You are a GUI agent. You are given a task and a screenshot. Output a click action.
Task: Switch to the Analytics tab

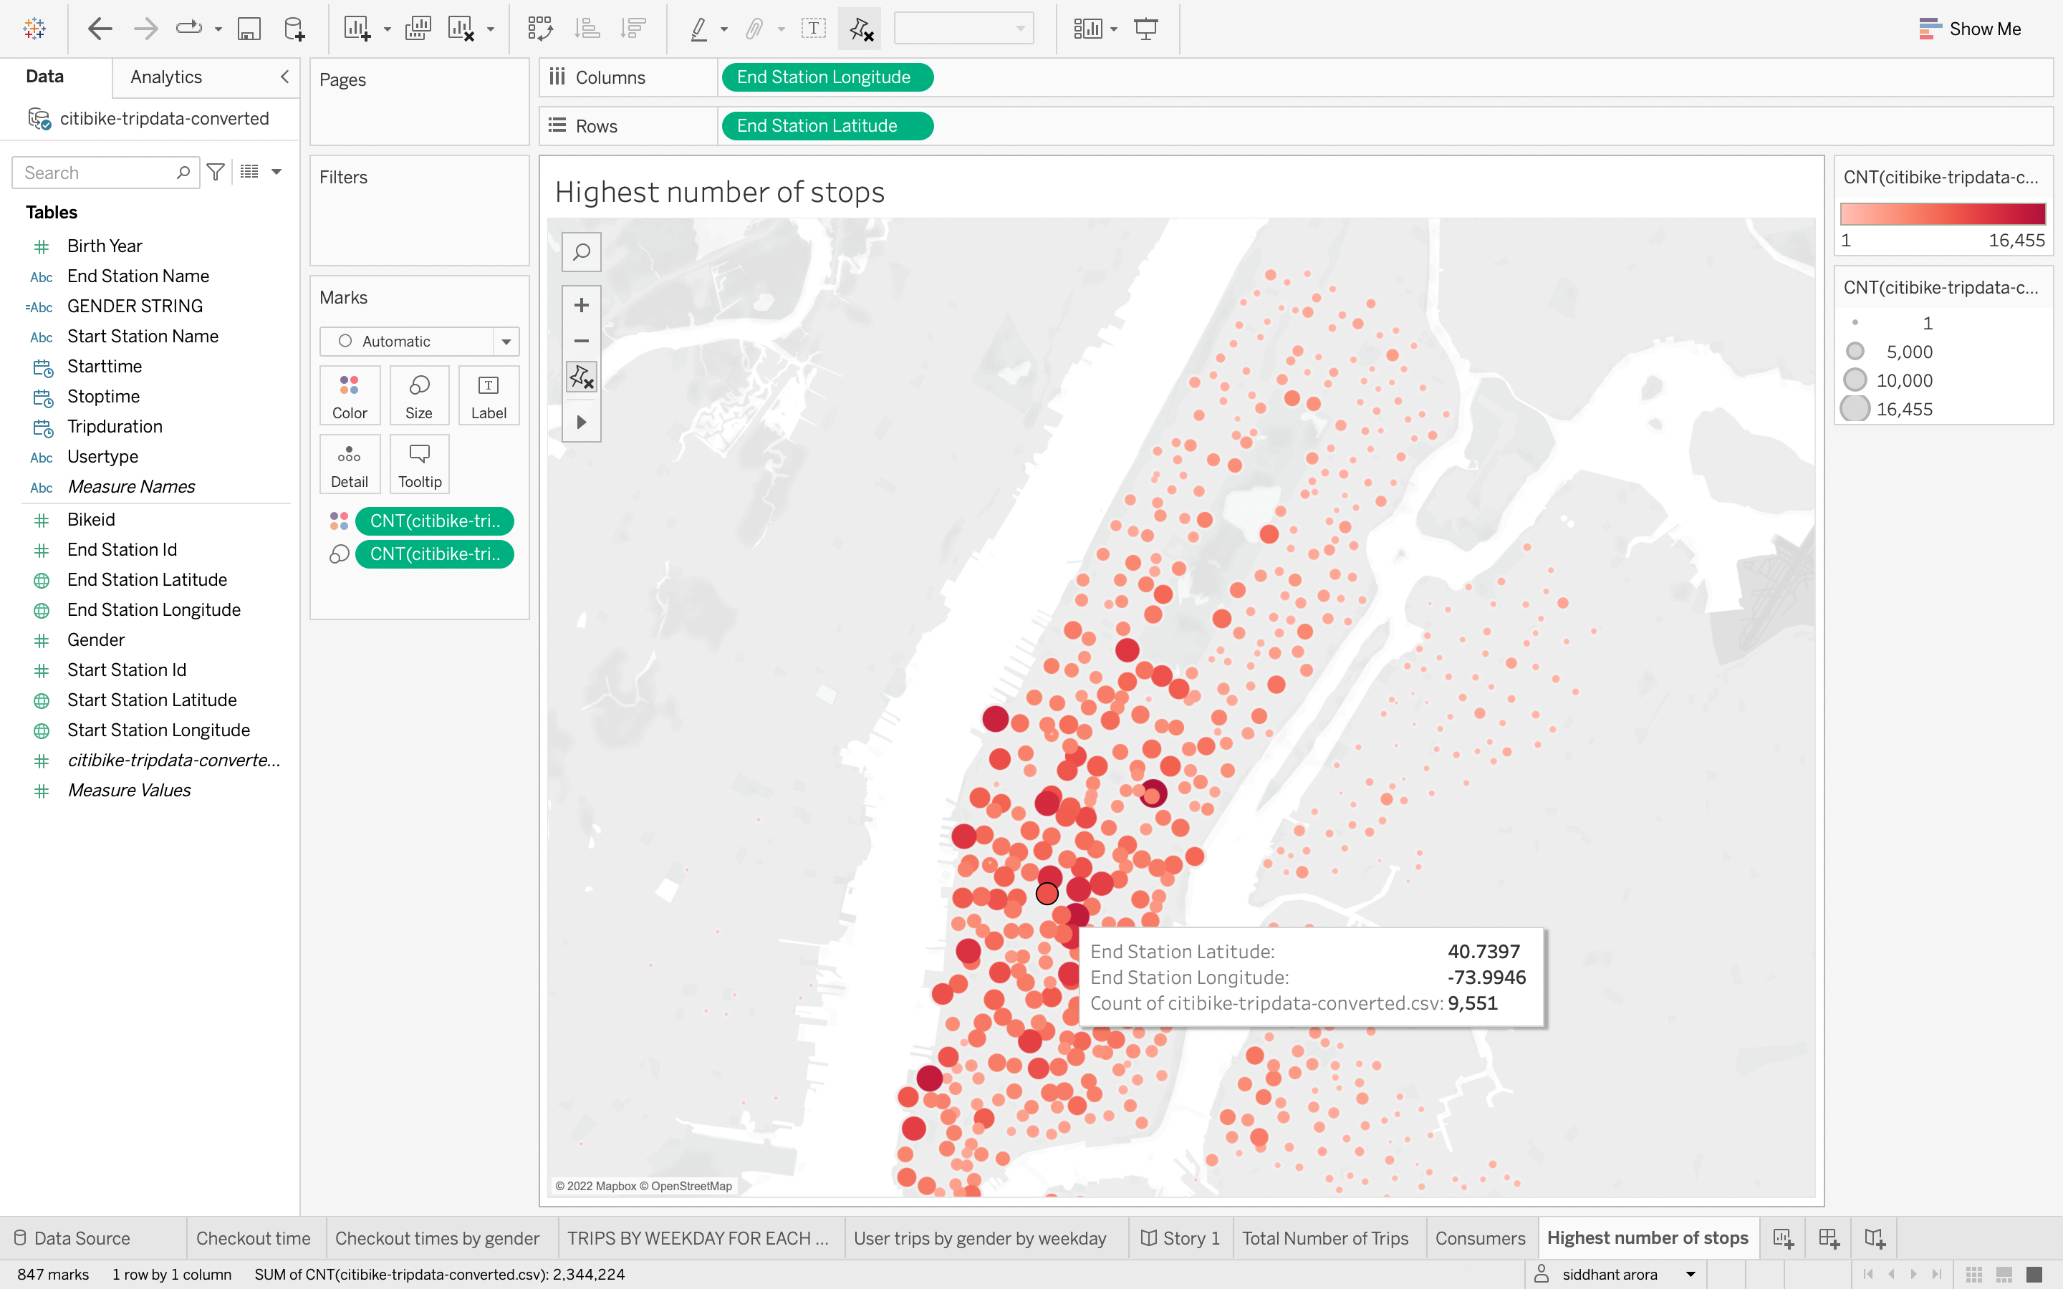pos(166,77)
